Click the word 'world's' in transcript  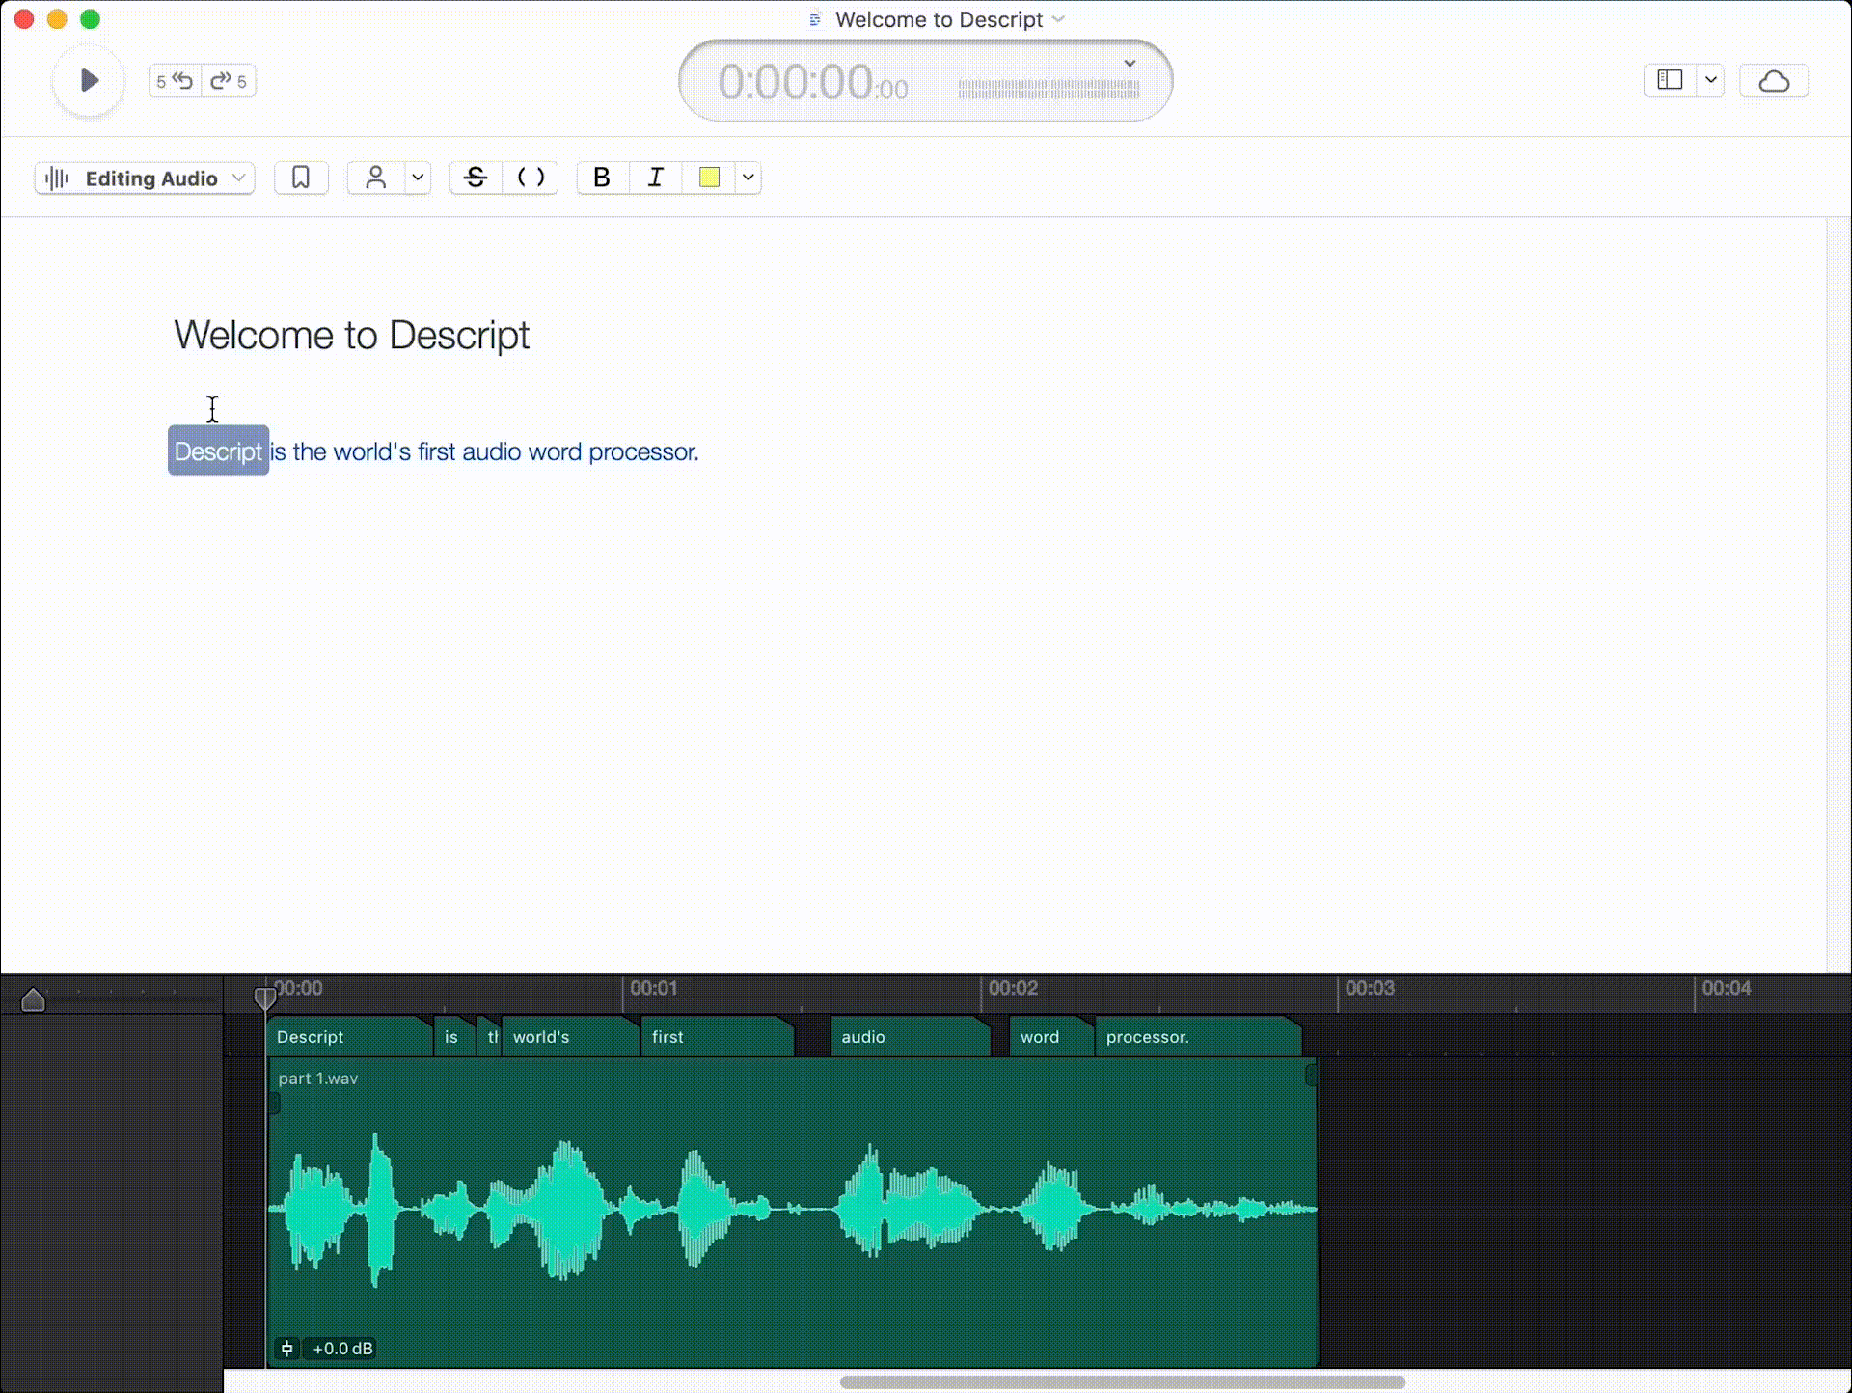click(371, 451)
